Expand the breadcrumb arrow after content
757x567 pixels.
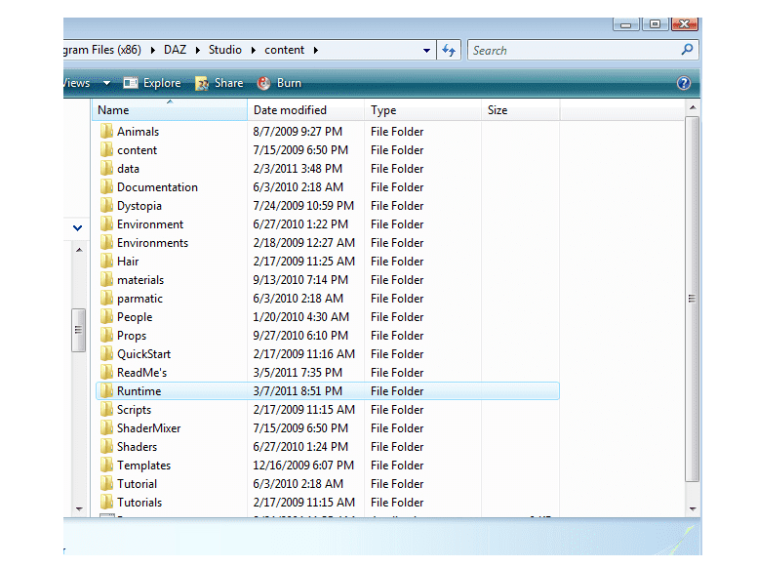point(316,50)
